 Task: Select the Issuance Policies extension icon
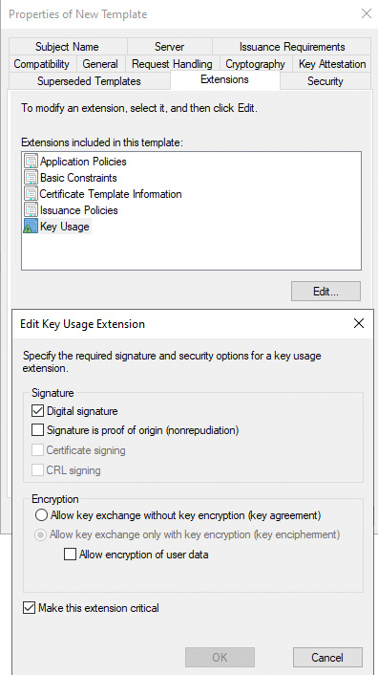pyautogui.click(x=31, y=210)
